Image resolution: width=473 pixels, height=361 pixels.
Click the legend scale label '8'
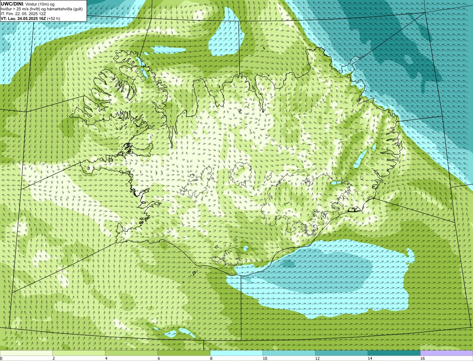211,358
